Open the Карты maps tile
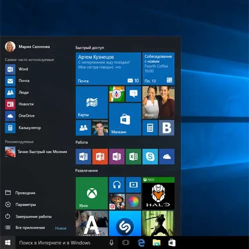Viewport: 249px width, 249px height. coord(92,103)
